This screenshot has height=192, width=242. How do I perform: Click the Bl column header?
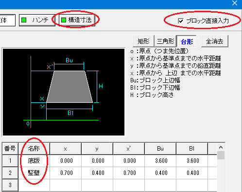click(192, 149)
